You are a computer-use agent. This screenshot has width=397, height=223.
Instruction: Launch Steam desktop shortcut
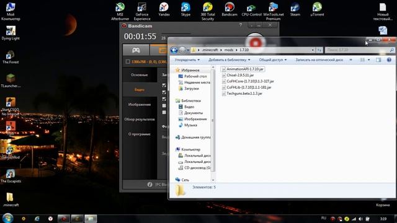(x=295, y=9)
